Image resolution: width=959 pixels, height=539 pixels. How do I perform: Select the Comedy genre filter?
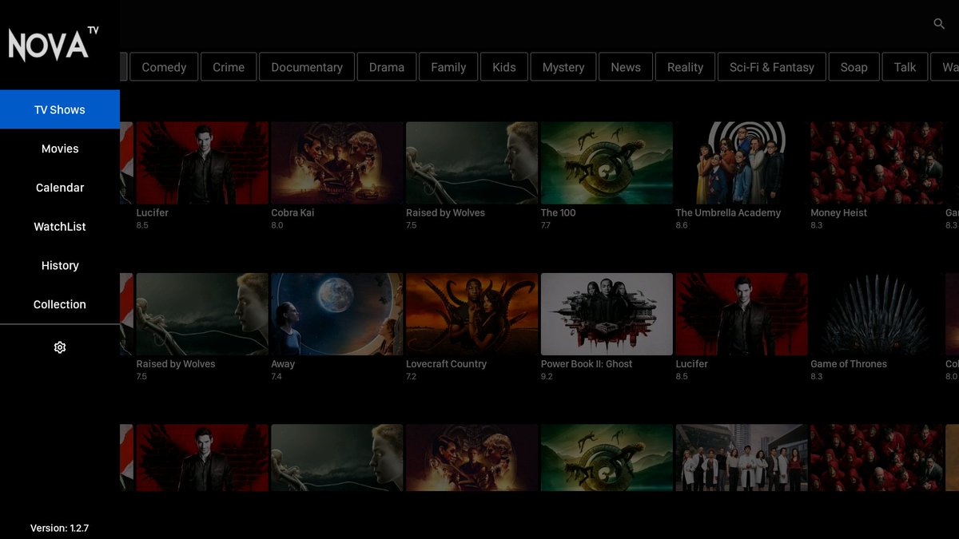pos(163,66)
